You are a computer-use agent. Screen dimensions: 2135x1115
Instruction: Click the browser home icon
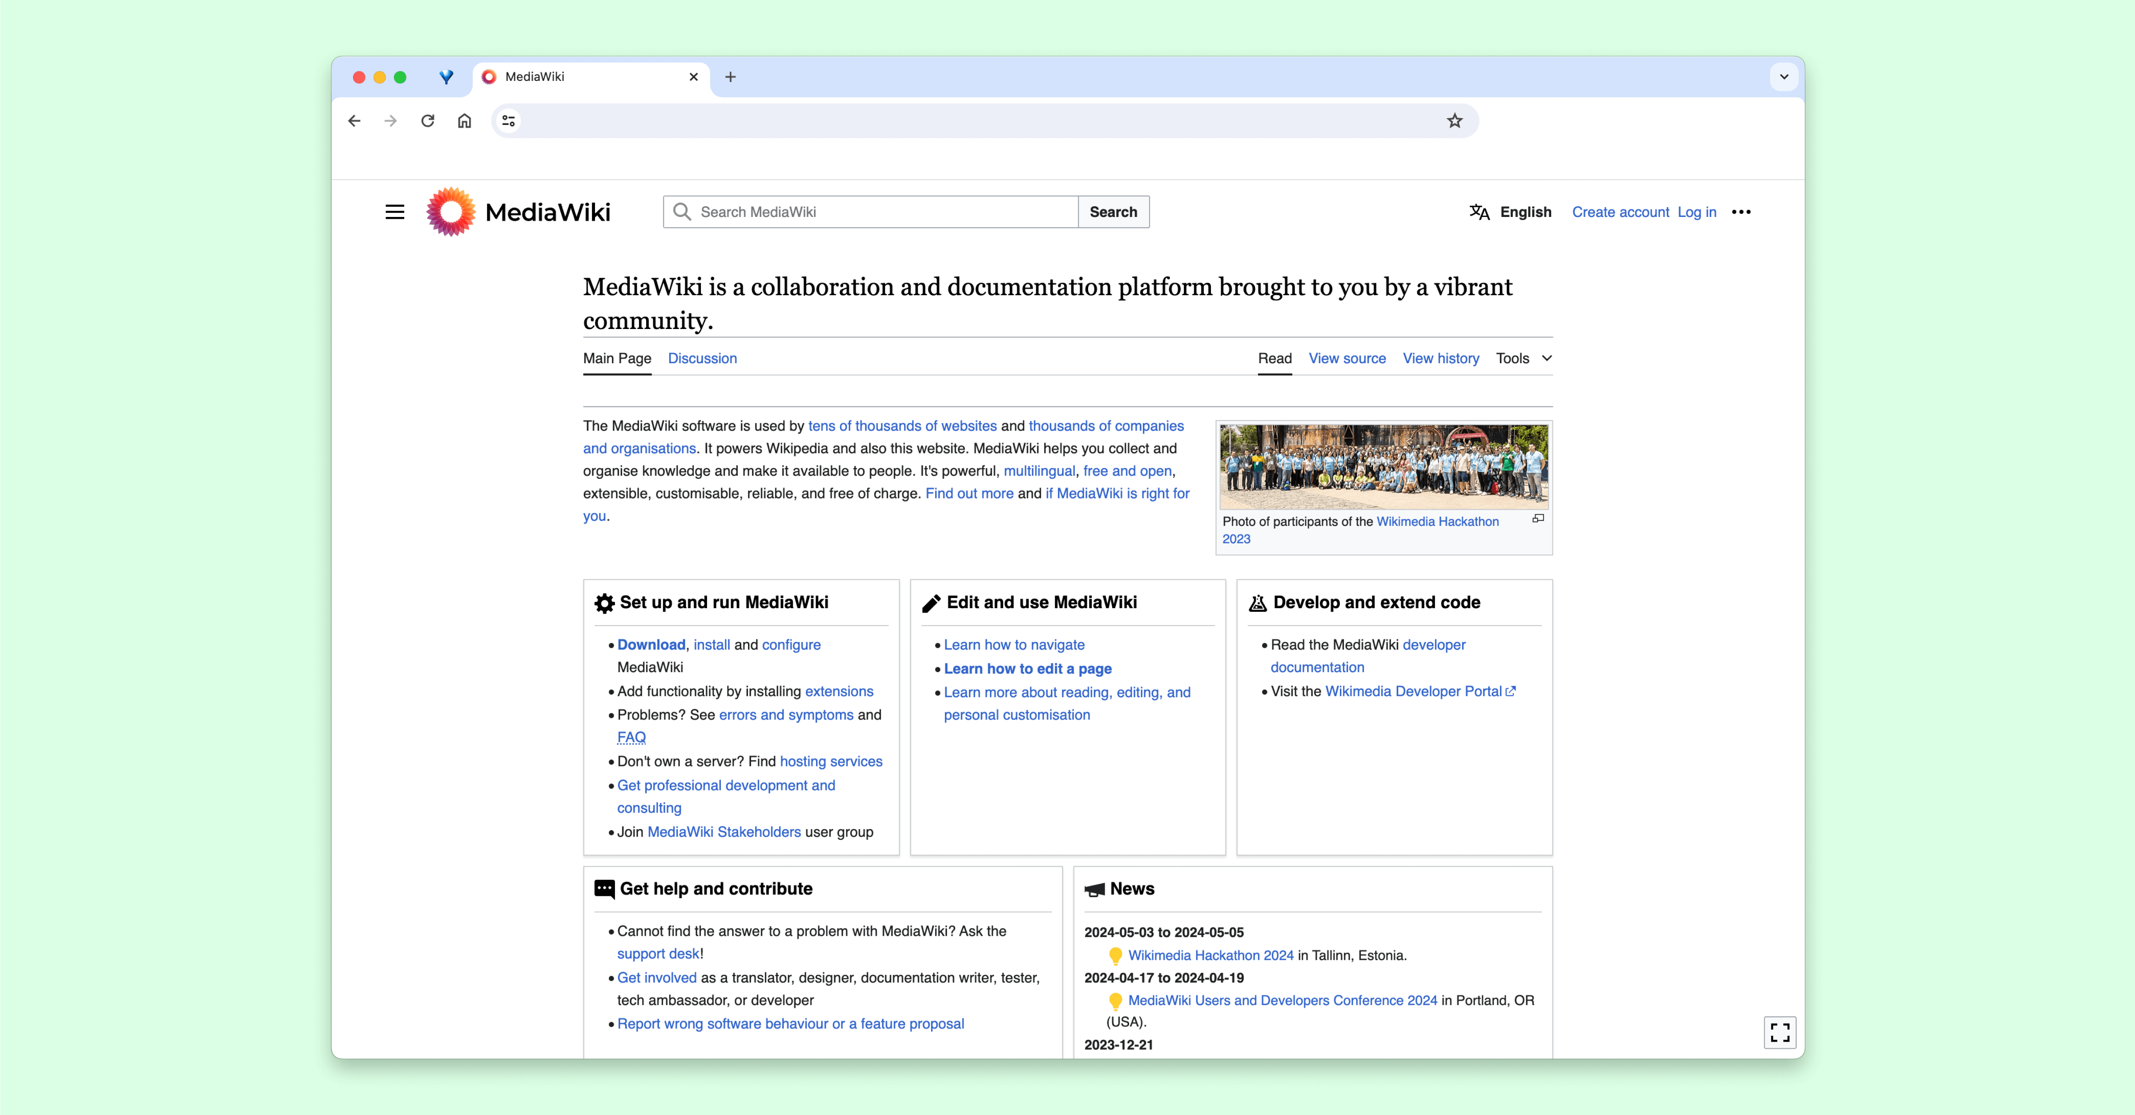click(x=464, y=120)
